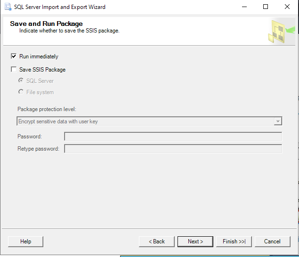
Task: Open Help for this wizard page
Action: pyautogui.click(x=25, y=241)
